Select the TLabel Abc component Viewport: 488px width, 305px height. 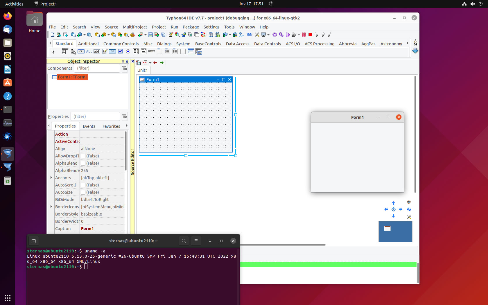89,51
